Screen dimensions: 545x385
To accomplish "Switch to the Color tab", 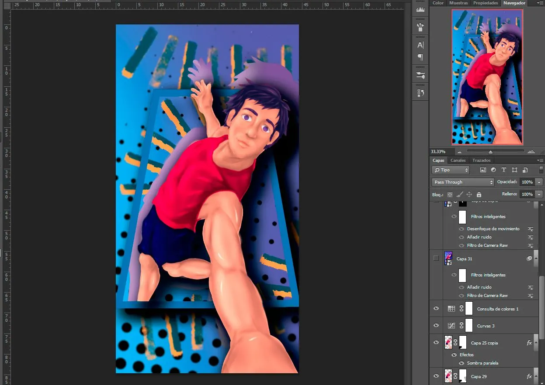I will [x=438, y=3].
